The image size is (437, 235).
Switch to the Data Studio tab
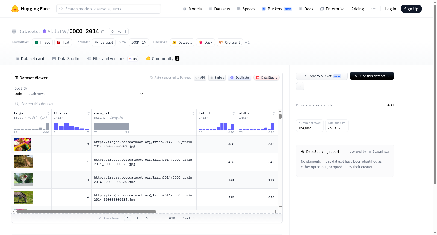(x=66, y=58)
